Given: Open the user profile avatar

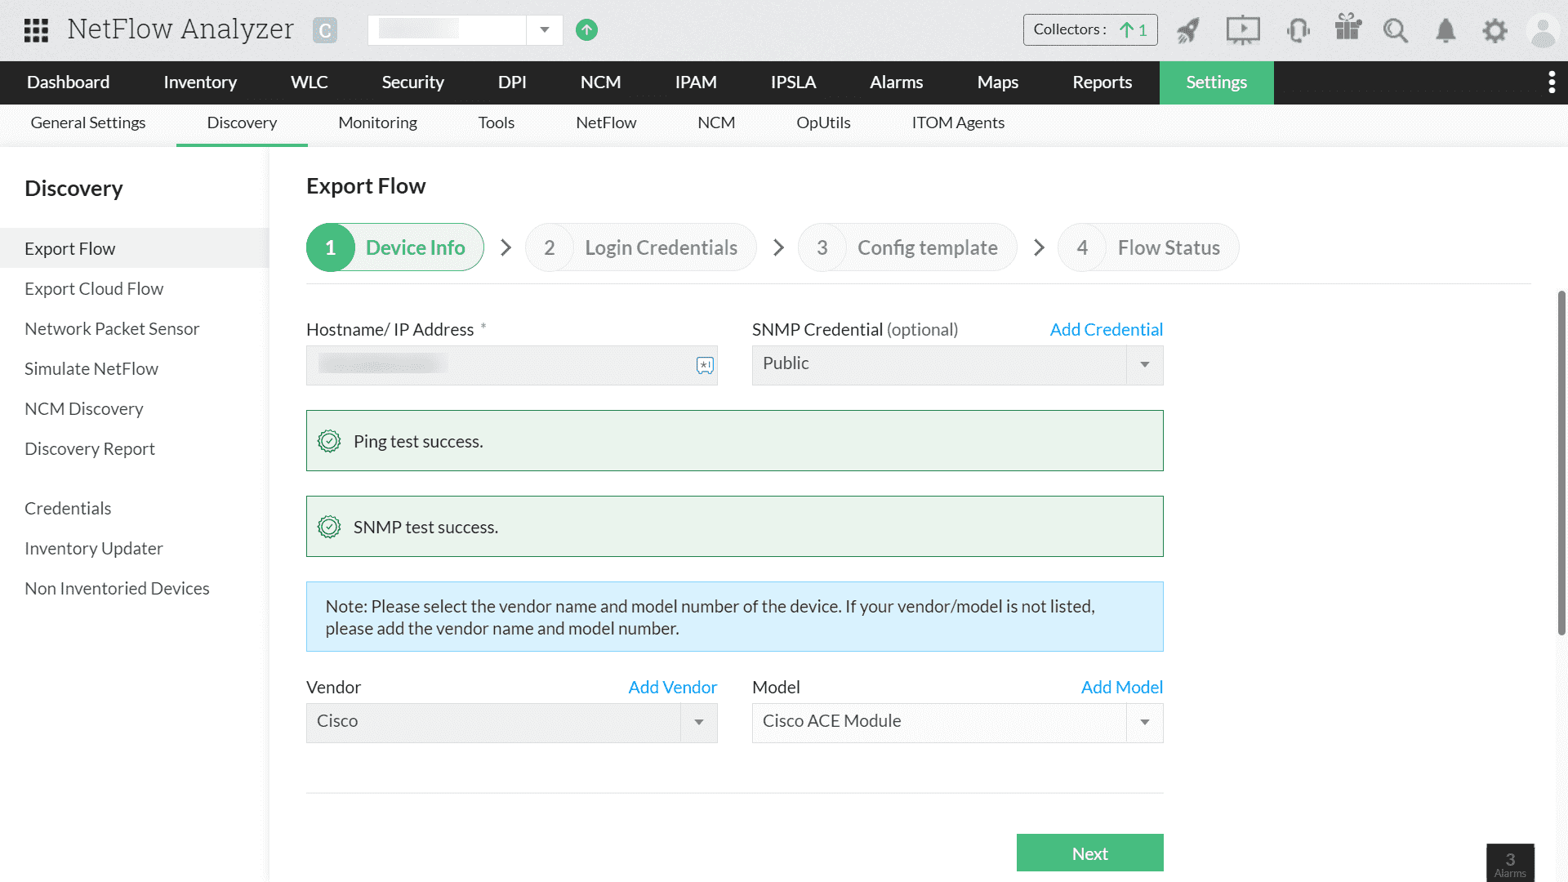Looking at the screenshot, I should click(x=1542, y=31).
